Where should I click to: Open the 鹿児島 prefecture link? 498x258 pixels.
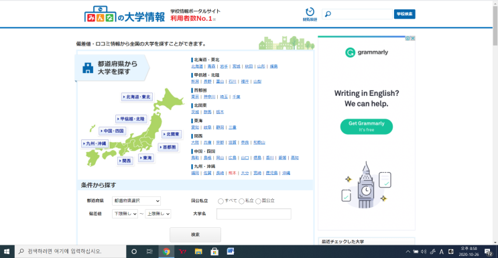click(272, 173)
